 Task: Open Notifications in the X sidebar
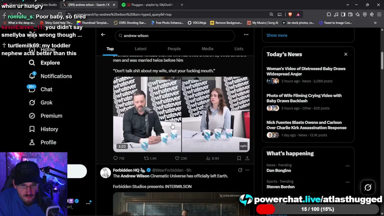[50, 76]
